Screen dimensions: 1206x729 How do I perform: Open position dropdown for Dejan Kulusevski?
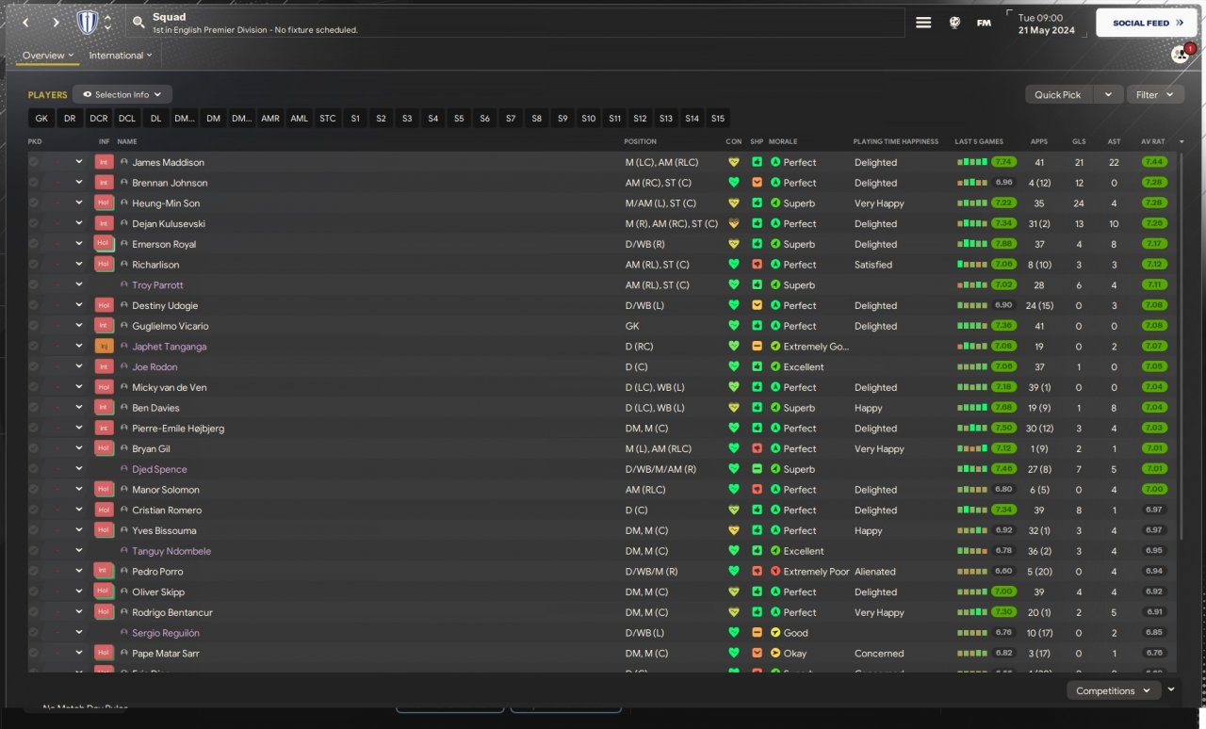(x=79, y=223)
